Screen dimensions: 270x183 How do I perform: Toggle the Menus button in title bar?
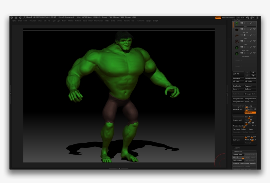click(218, 17)
